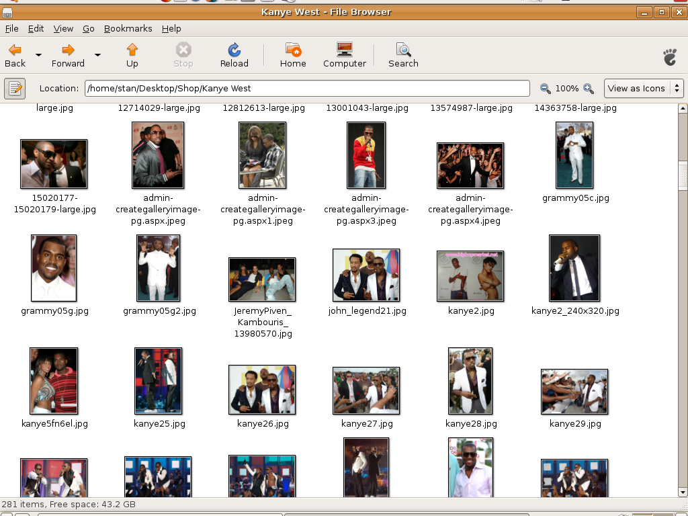Open the Edit menu
The width and height of the screenshot is (688, 516).
36,28
